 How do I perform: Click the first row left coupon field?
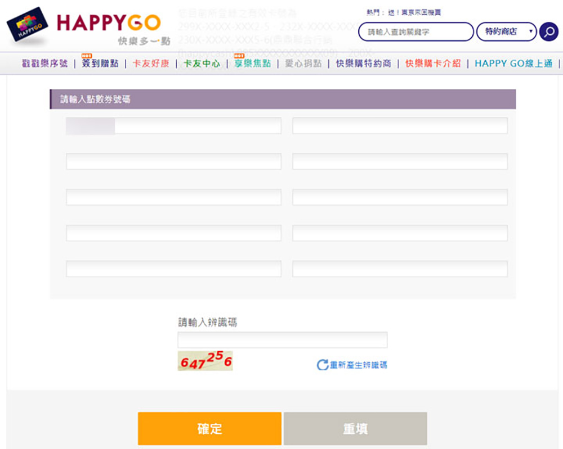click(173, 126)
